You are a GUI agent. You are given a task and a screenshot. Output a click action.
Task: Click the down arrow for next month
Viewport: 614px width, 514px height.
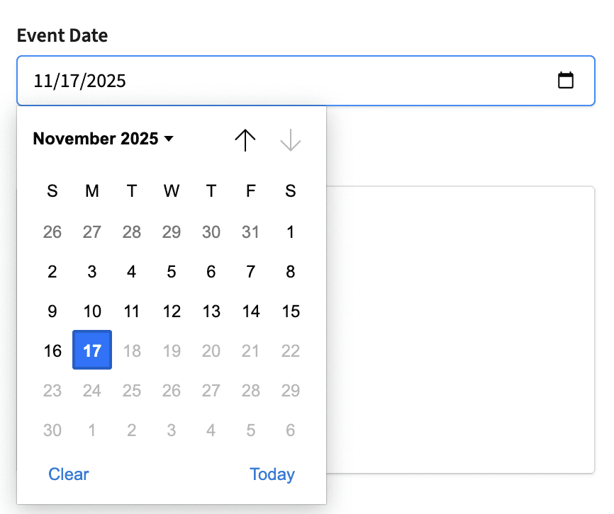pos(291,140)
